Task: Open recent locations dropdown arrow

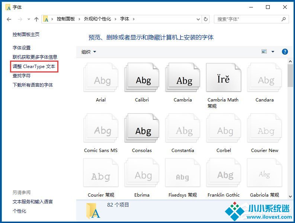Action: pyautogui.click(x=29, y=19)
